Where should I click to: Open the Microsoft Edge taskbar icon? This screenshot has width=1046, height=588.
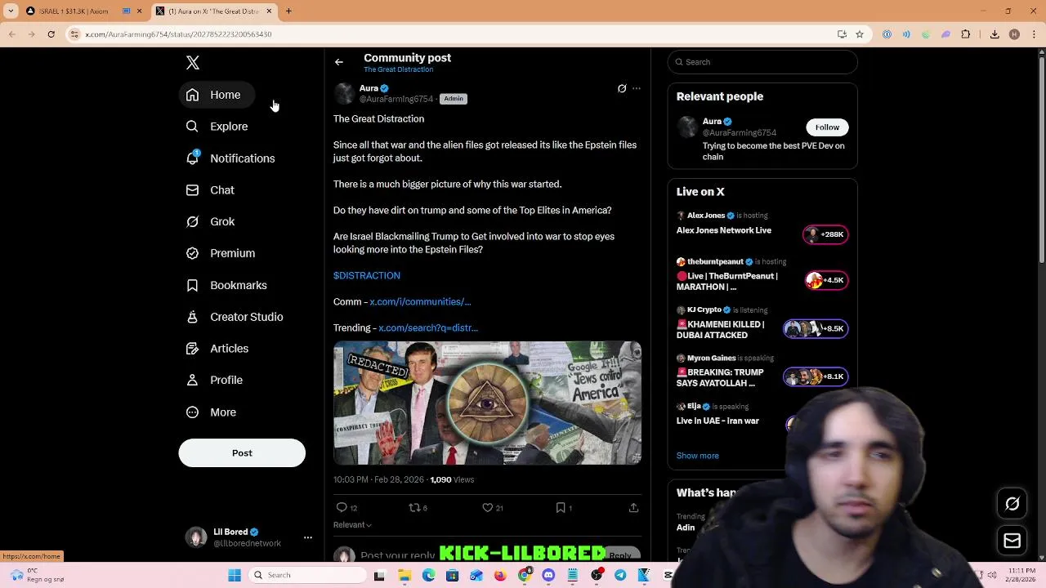click(x=428, y=576)
